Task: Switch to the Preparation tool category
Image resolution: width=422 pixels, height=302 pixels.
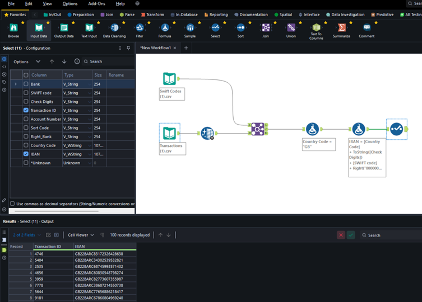Action: (80, 15)
